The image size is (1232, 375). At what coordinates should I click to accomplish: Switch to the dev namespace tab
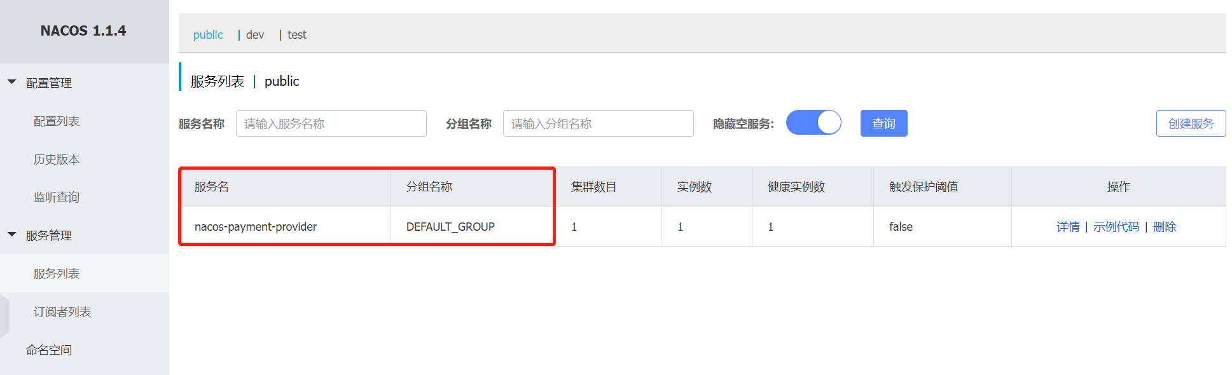point(255,35)
